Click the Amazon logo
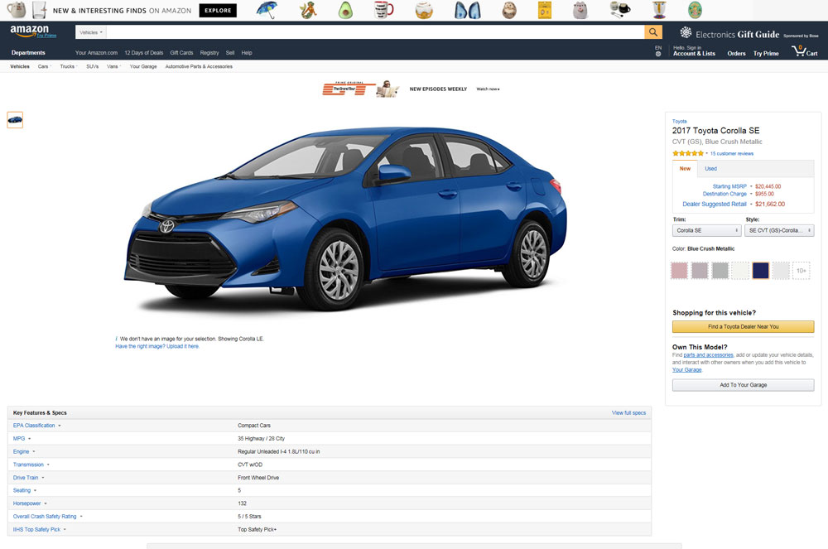 click(30, 31)
